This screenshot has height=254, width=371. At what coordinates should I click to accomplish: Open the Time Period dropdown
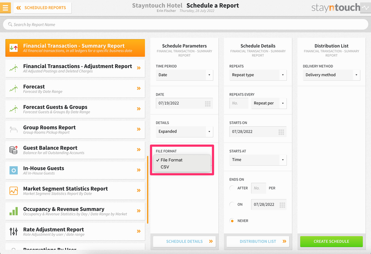point(184,75)
